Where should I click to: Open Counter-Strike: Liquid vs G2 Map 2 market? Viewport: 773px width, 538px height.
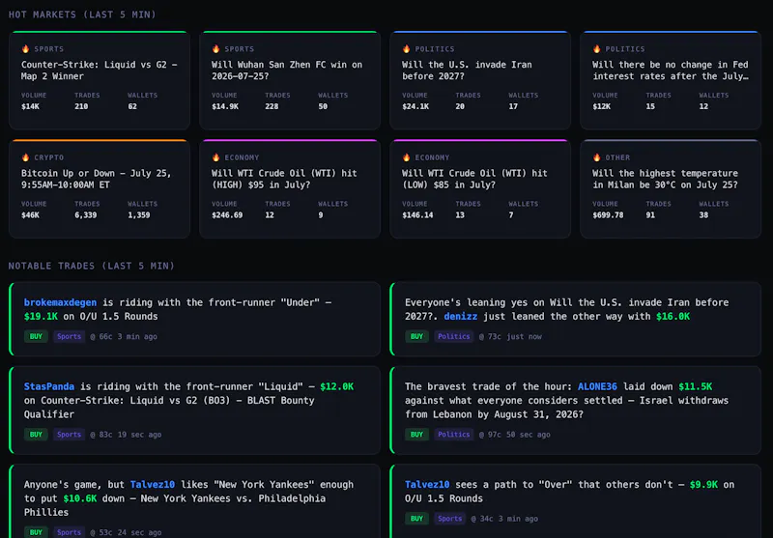point(100,80)
